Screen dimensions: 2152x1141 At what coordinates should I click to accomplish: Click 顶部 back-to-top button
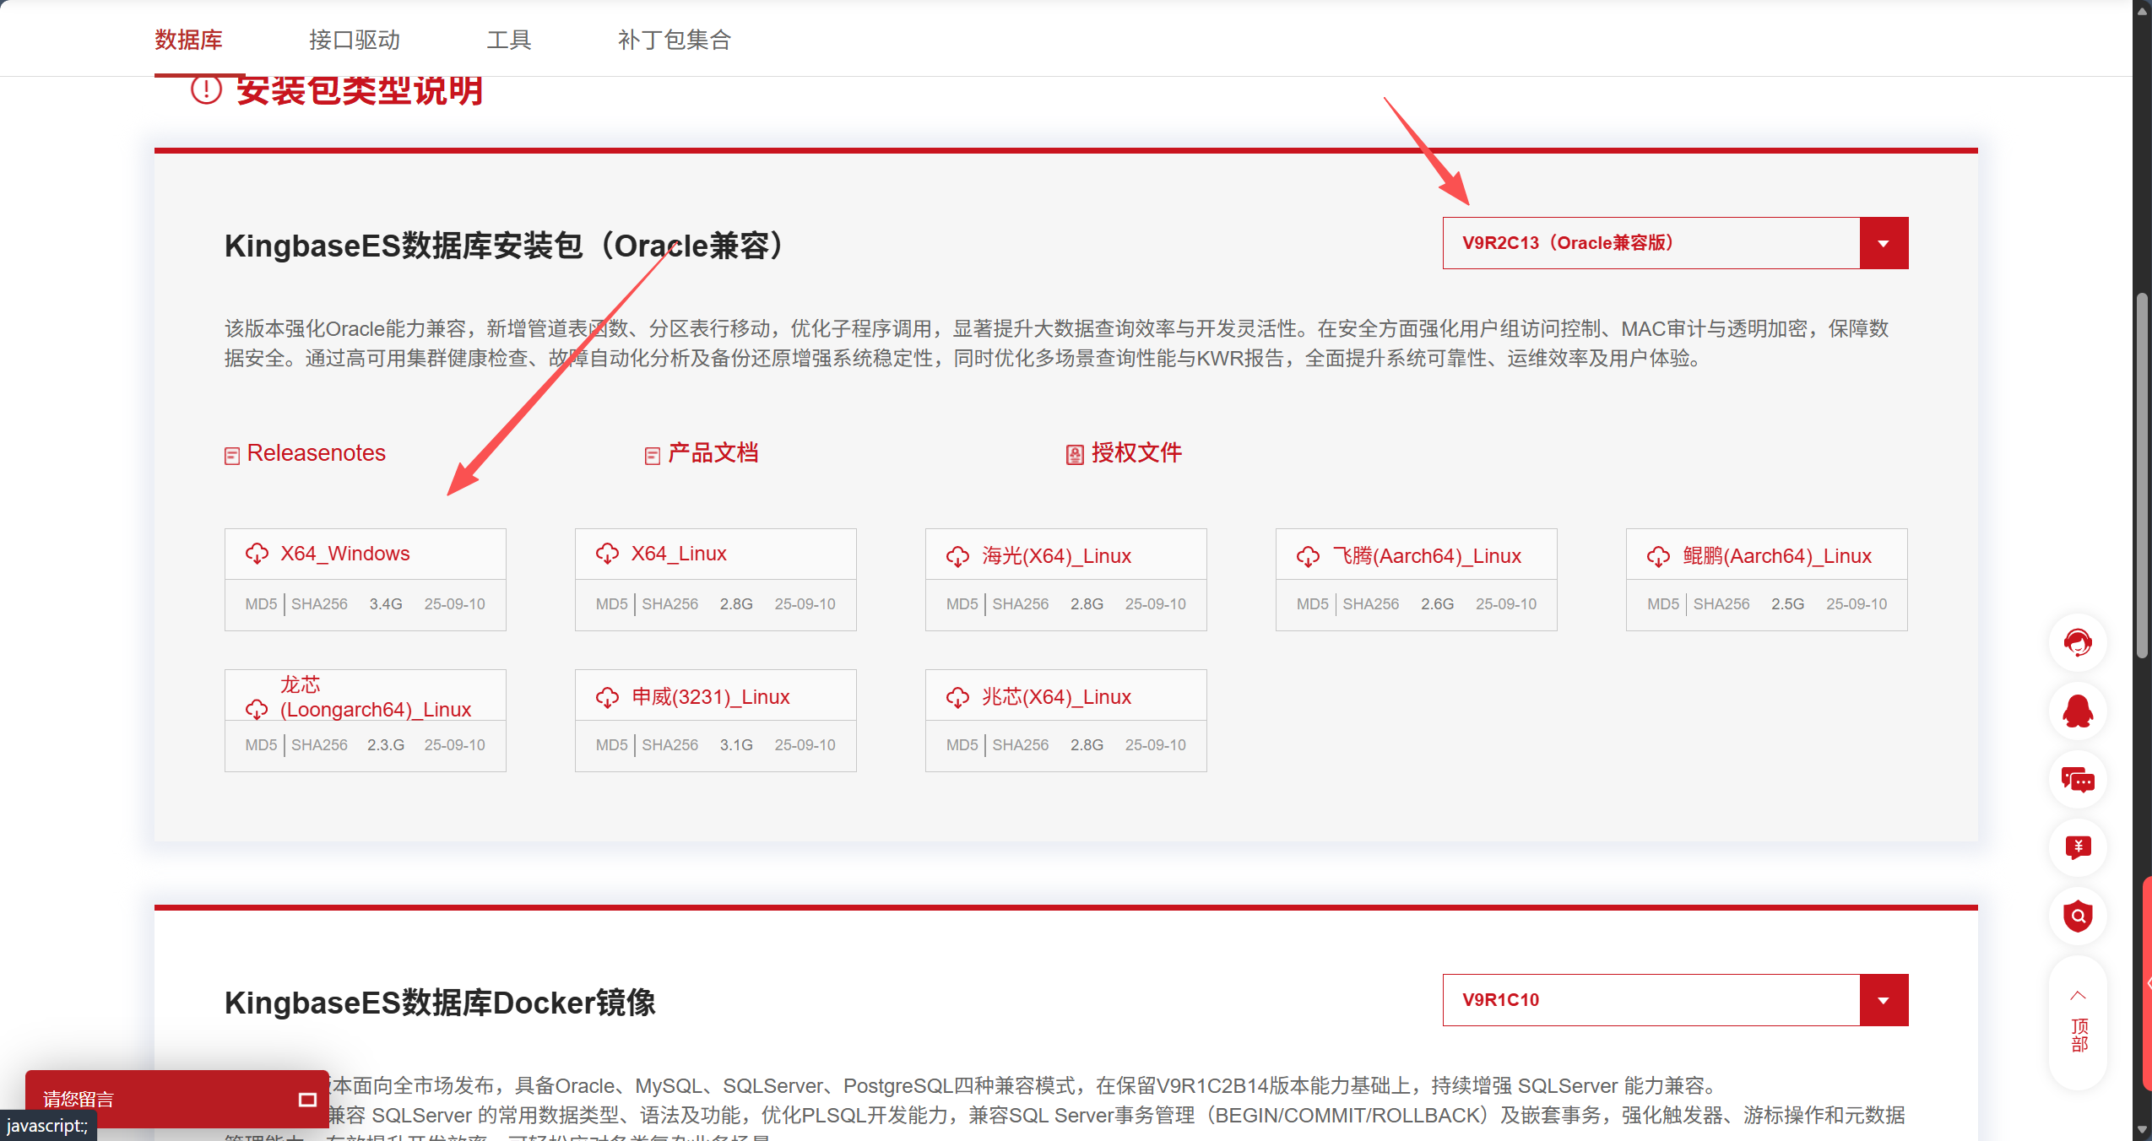pos(2079,1023)
